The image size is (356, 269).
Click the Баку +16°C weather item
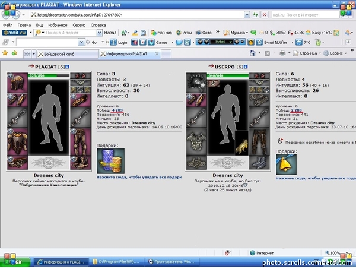click(319, 33)
